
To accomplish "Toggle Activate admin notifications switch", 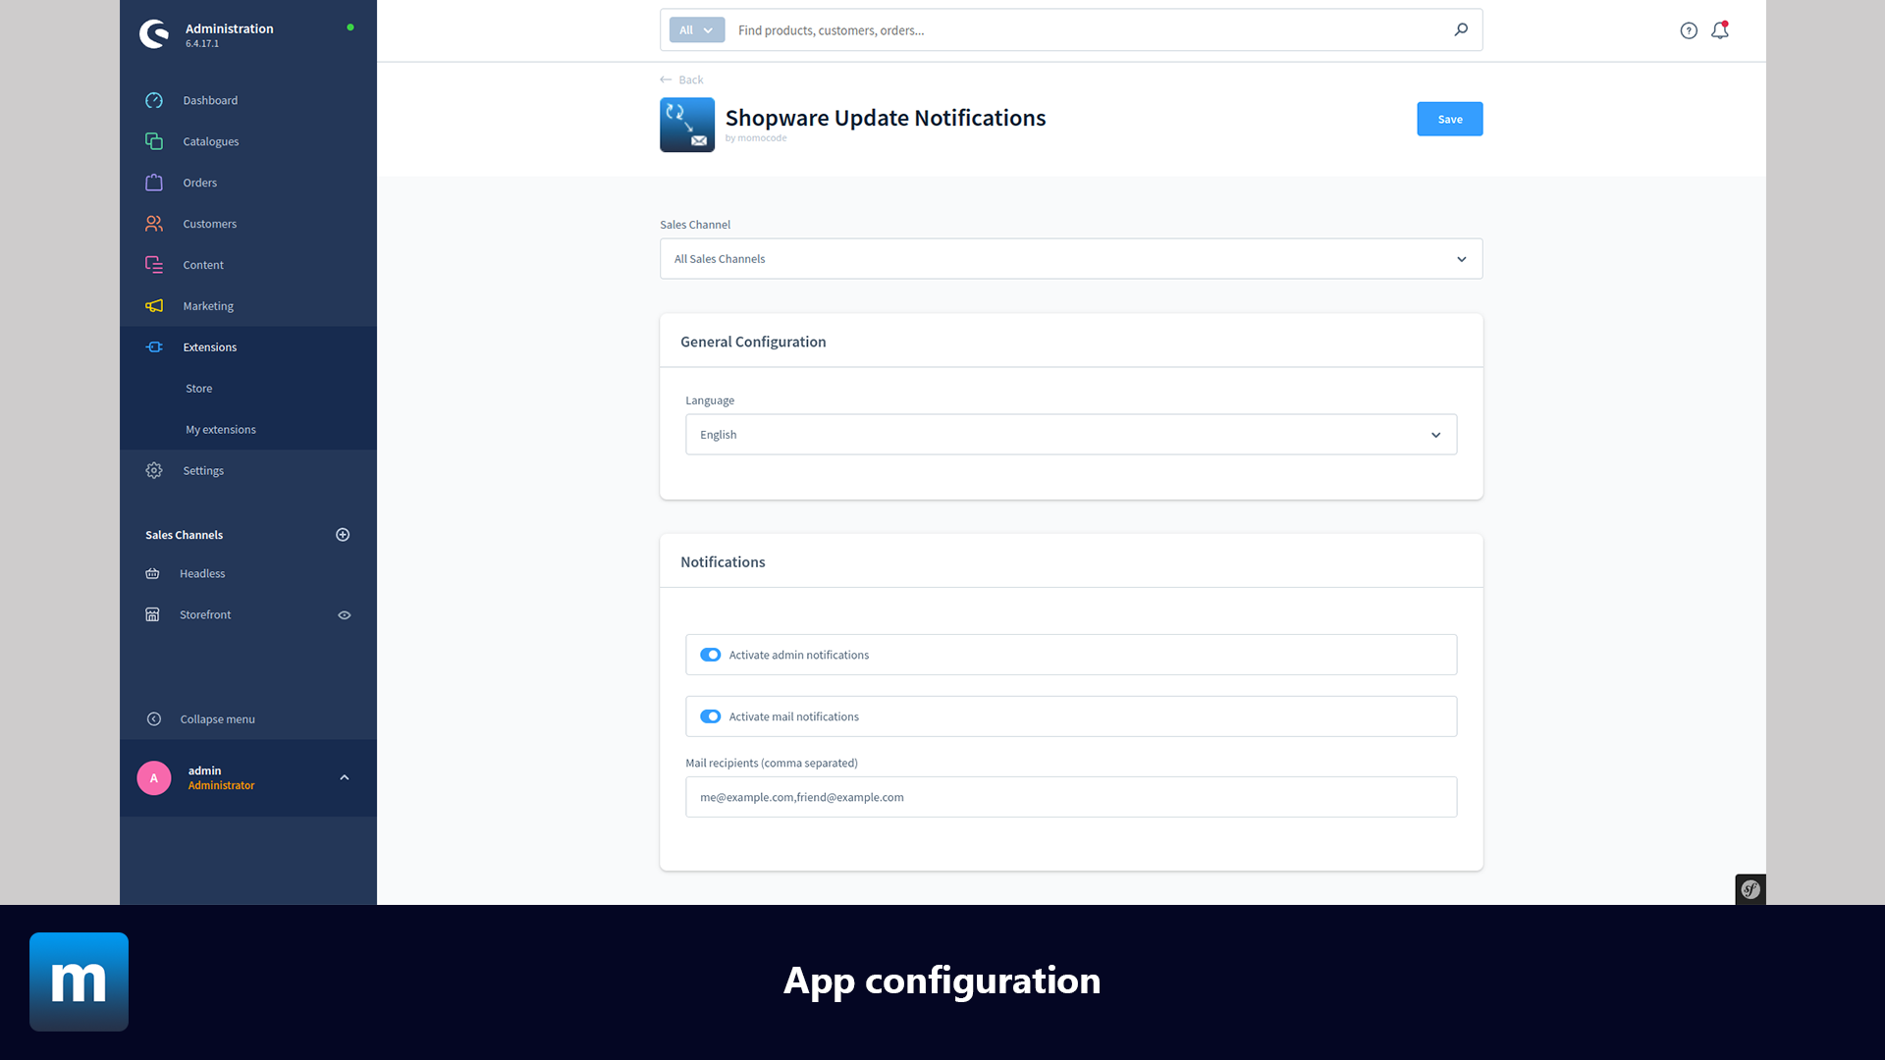I will (x=710, y=654).
